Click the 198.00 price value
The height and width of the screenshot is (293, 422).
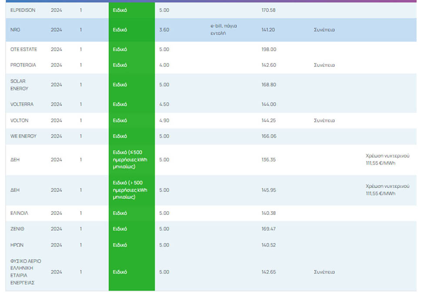click(268, 49)
